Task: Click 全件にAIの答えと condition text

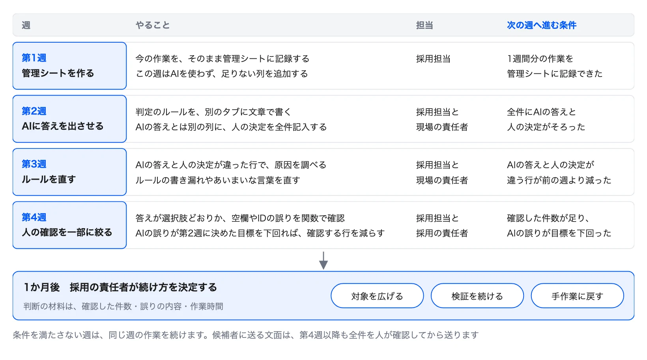Action: tap(542, 112)
